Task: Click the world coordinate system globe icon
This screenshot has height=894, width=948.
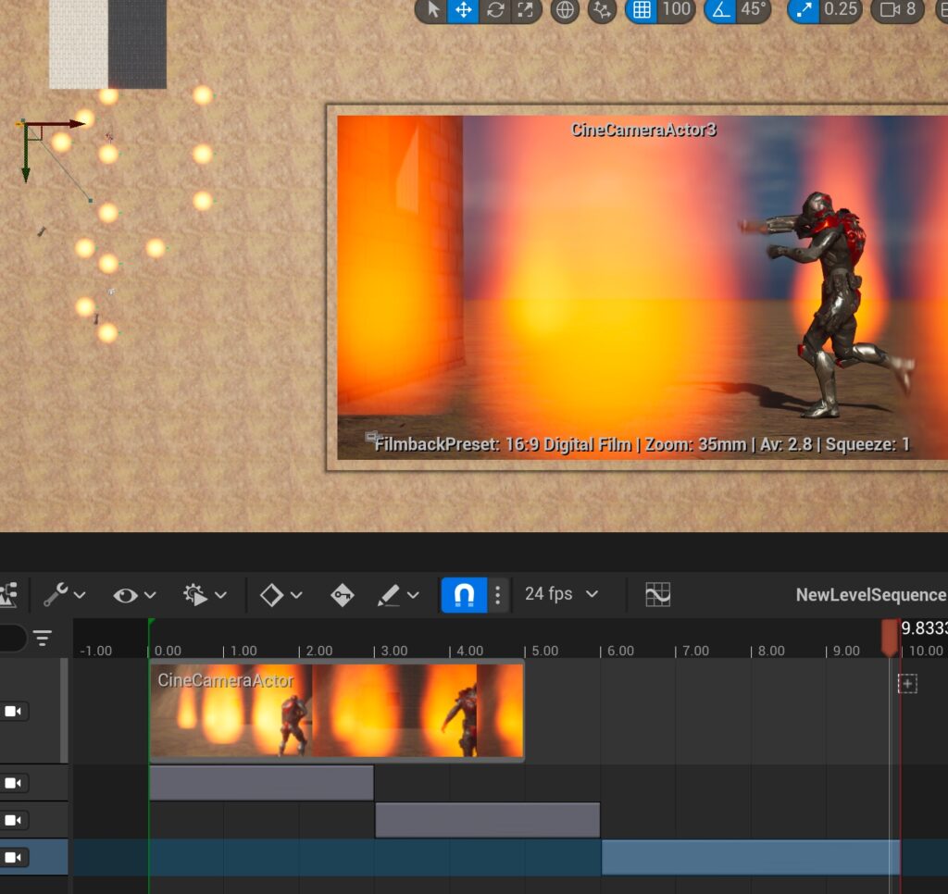Action: coord(565,10)
